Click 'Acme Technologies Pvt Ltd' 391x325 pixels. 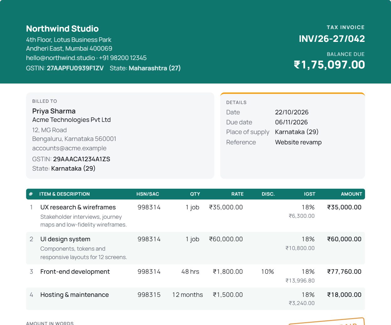click(x=71, y=120)
